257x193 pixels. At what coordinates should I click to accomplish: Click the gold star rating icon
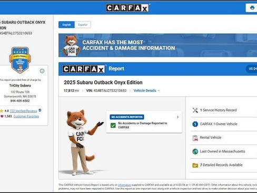click(x=2, y=111)
